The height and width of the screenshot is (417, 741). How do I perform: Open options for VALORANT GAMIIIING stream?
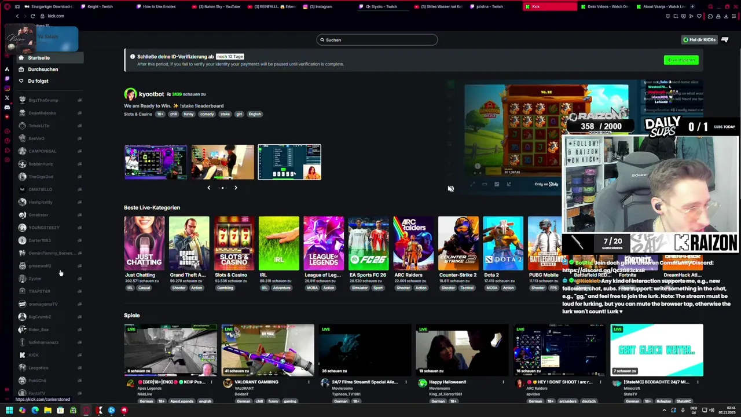pos(309,382)
